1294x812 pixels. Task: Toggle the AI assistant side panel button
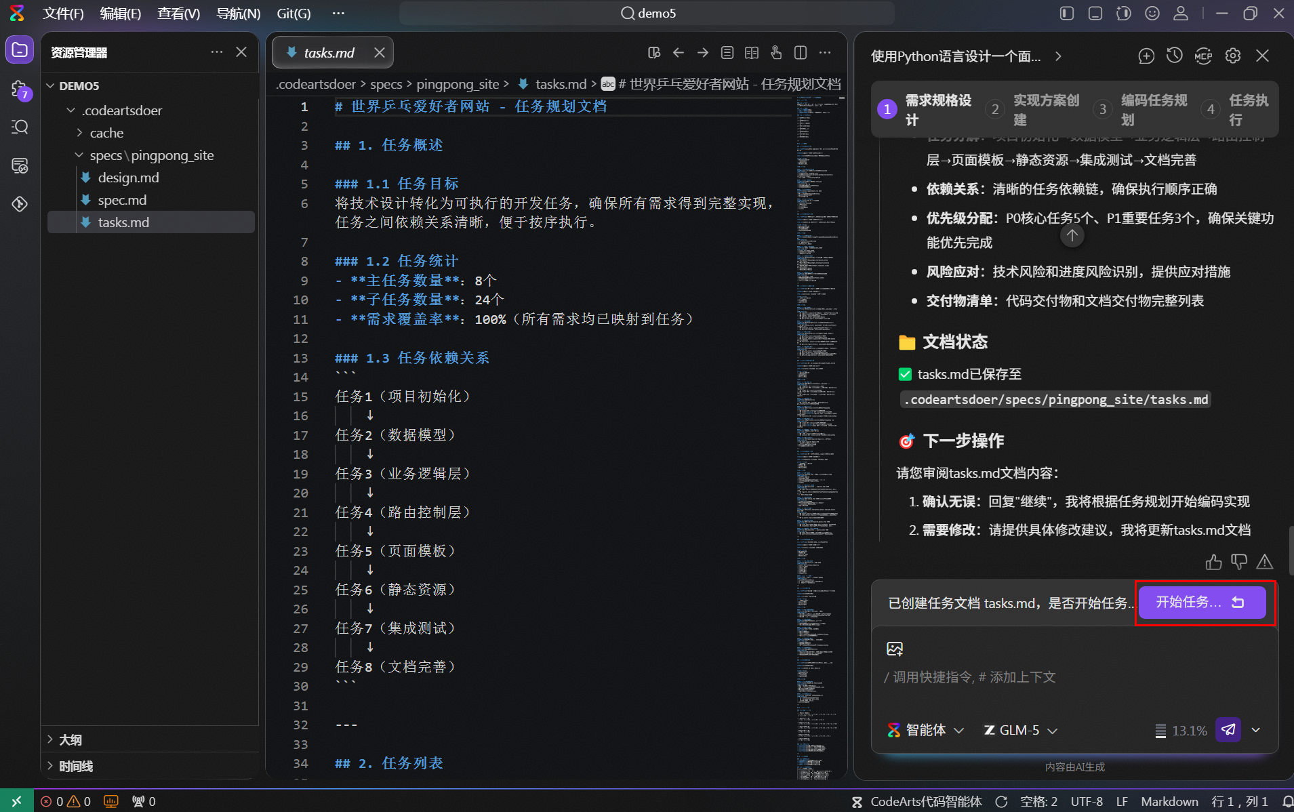click(x=1124, y=14)
